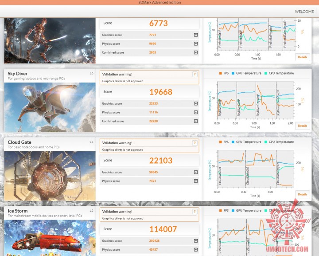The height and width of the screenshot is (256, 319).
Task: Expand Fire Strike Graphics score 7771 details
Action: click(196, 35)
